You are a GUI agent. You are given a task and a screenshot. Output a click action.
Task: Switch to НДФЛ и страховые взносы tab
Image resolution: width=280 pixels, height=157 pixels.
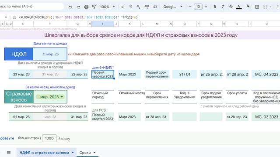(44, 153)
